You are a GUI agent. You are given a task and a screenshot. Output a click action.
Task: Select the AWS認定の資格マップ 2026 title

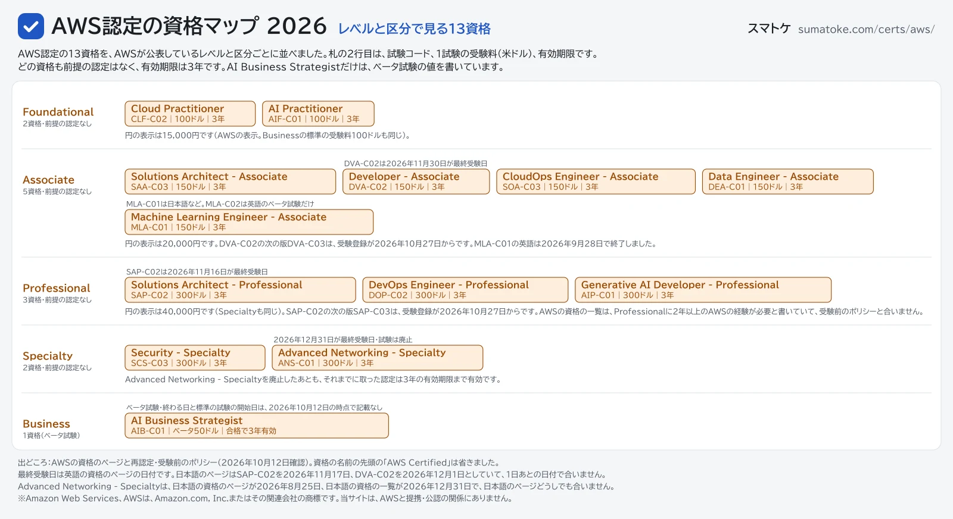(x=189, y=26)
